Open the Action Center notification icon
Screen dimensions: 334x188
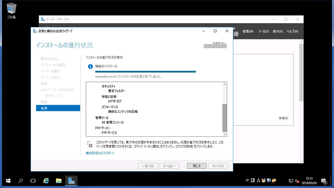[x=324, y=181]
